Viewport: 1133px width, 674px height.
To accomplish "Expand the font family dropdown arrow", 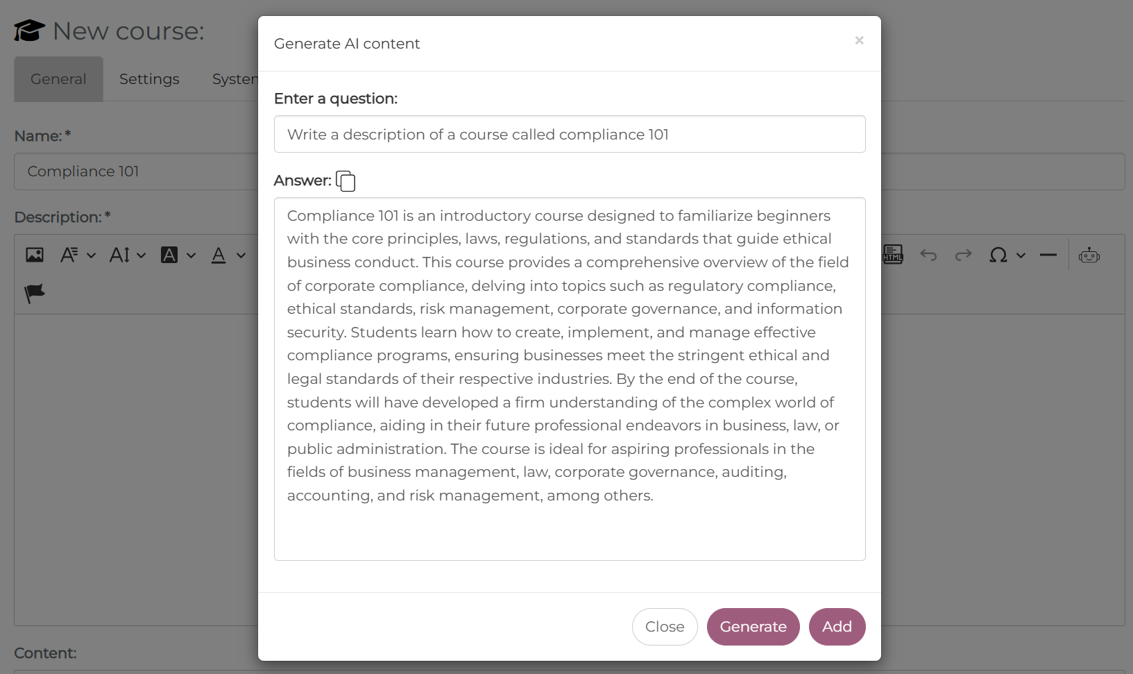I will pos(91,255).
